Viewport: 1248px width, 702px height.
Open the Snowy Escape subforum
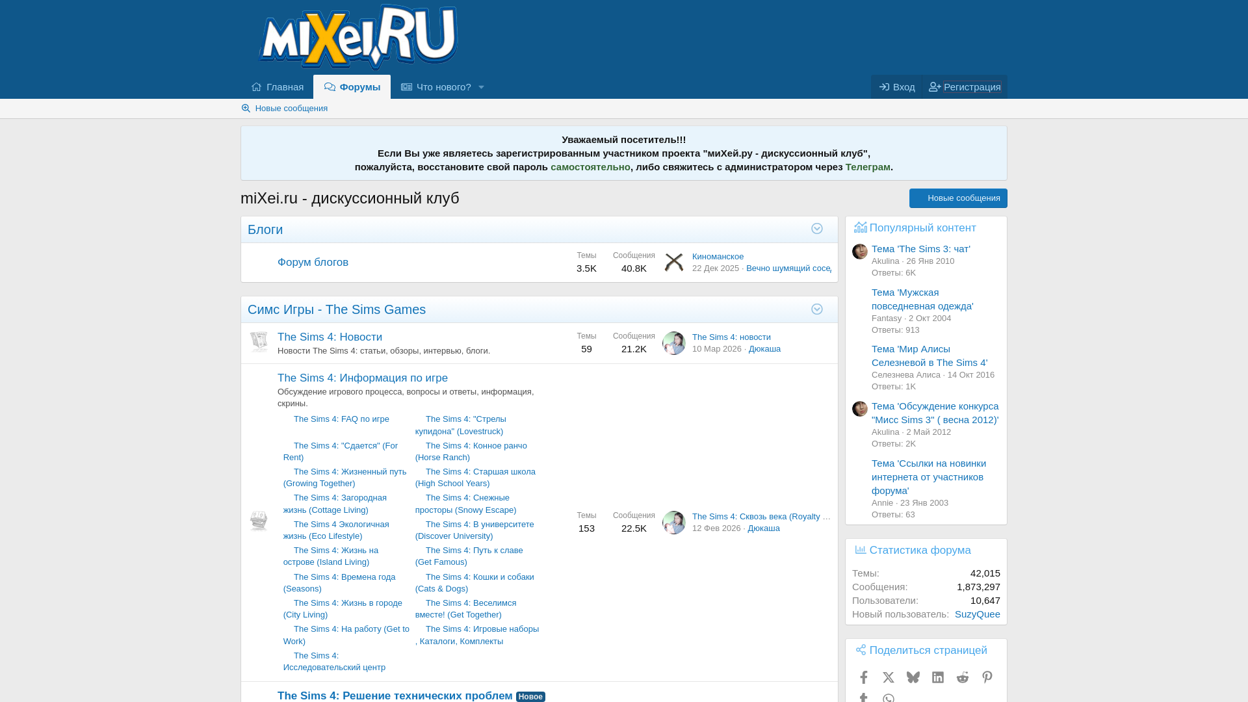tap(466, 504)
